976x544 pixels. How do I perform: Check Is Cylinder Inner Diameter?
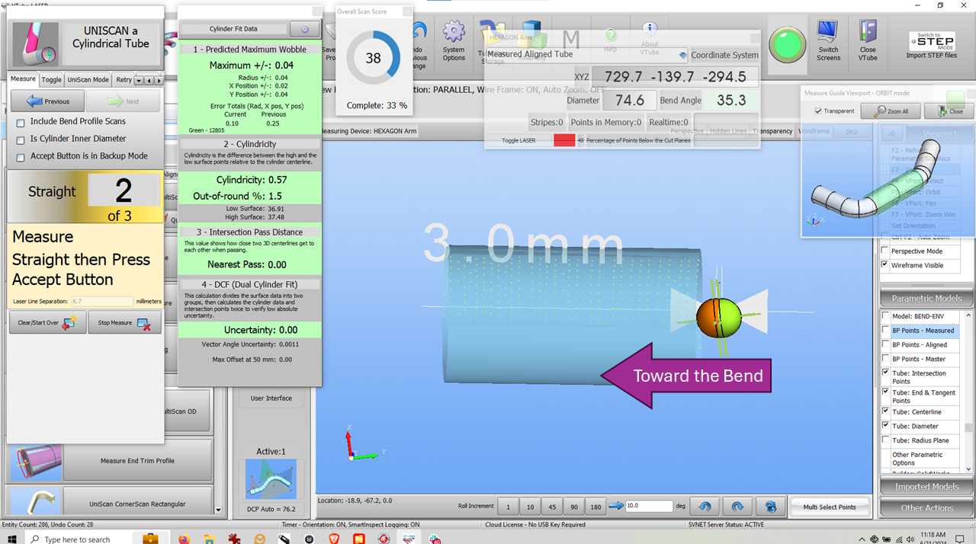pyautogui.click(x=21, y=139)
